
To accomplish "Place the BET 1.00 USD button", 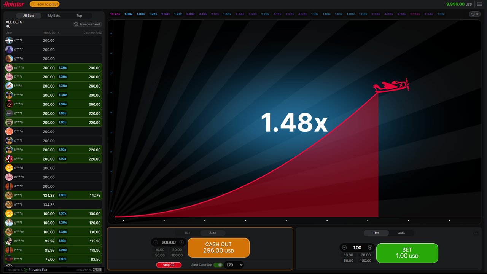I will [407, 253].
